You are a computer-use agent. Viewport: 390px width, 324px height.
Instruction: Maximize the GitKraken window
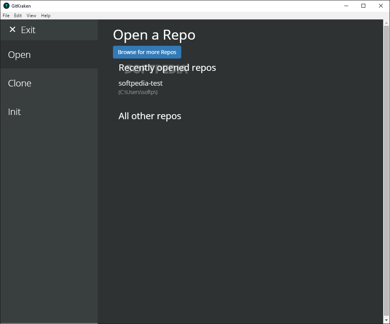coord(363,6)
